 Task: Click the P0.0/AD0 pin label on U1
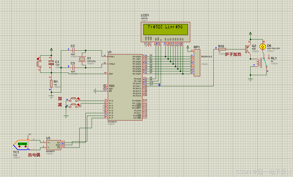pos(137,56)
